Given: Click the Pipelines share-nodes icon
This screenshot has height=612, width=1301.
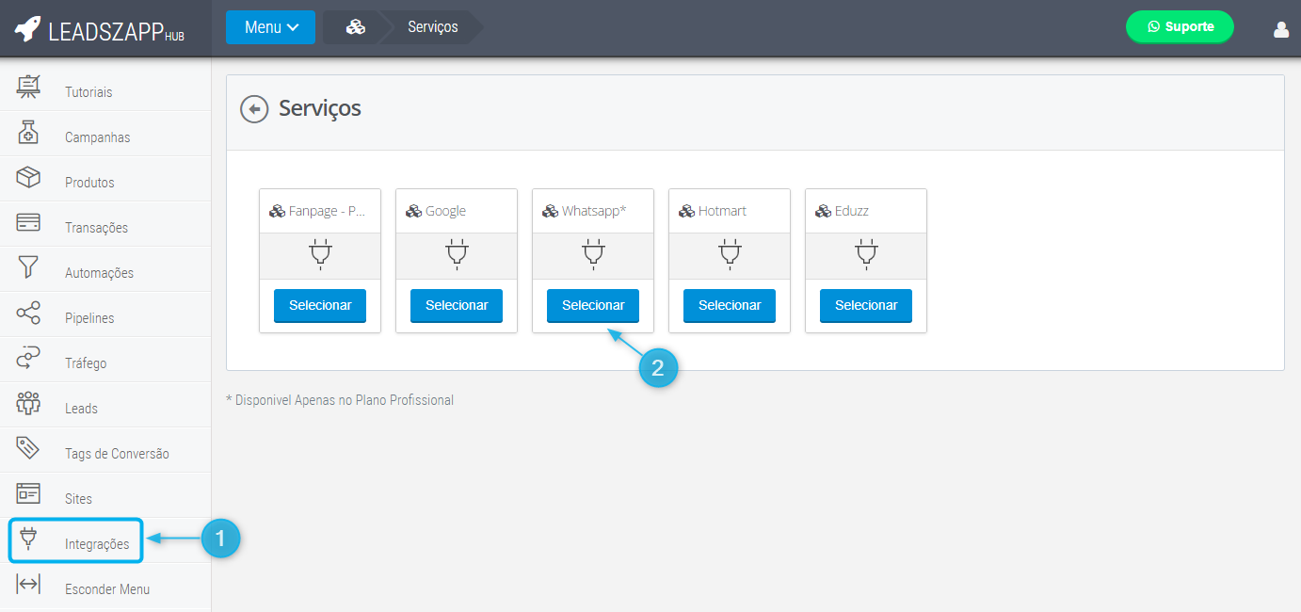Looking at the screenshot, I should click(28, 314).
